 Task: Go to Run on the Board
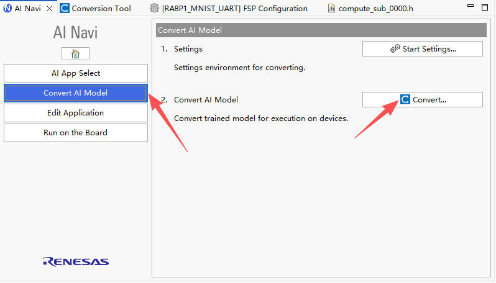click(x=76, y=133)
